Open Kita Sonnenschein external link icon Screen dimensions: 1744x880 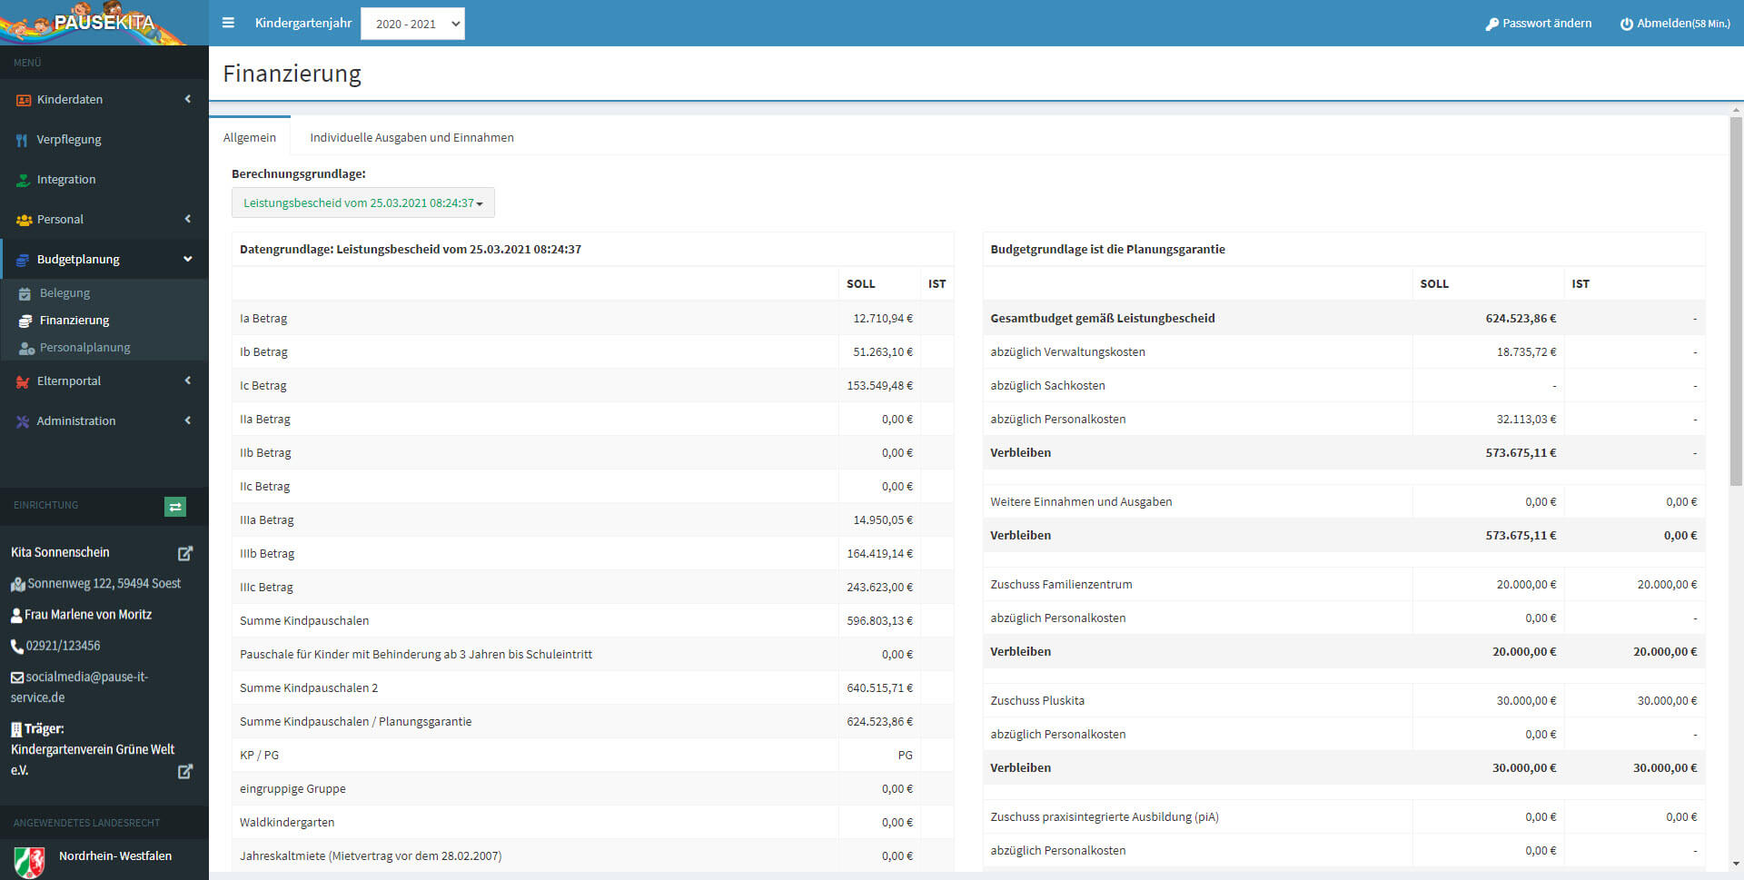185,553
